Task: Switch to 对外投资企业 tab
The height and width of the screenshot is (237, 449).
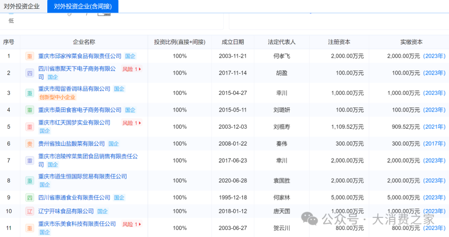Action: click(x=22, y=6)
